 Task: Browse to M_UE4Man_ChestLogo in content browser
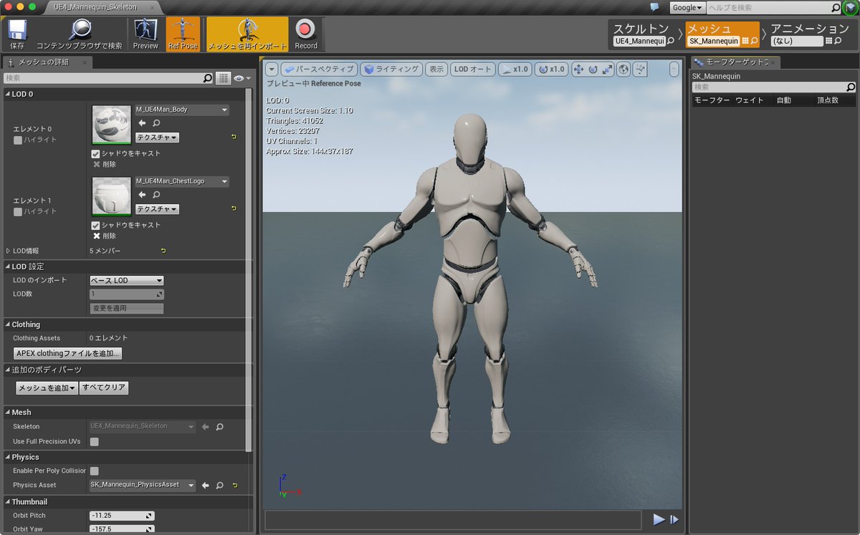[156, 195]
